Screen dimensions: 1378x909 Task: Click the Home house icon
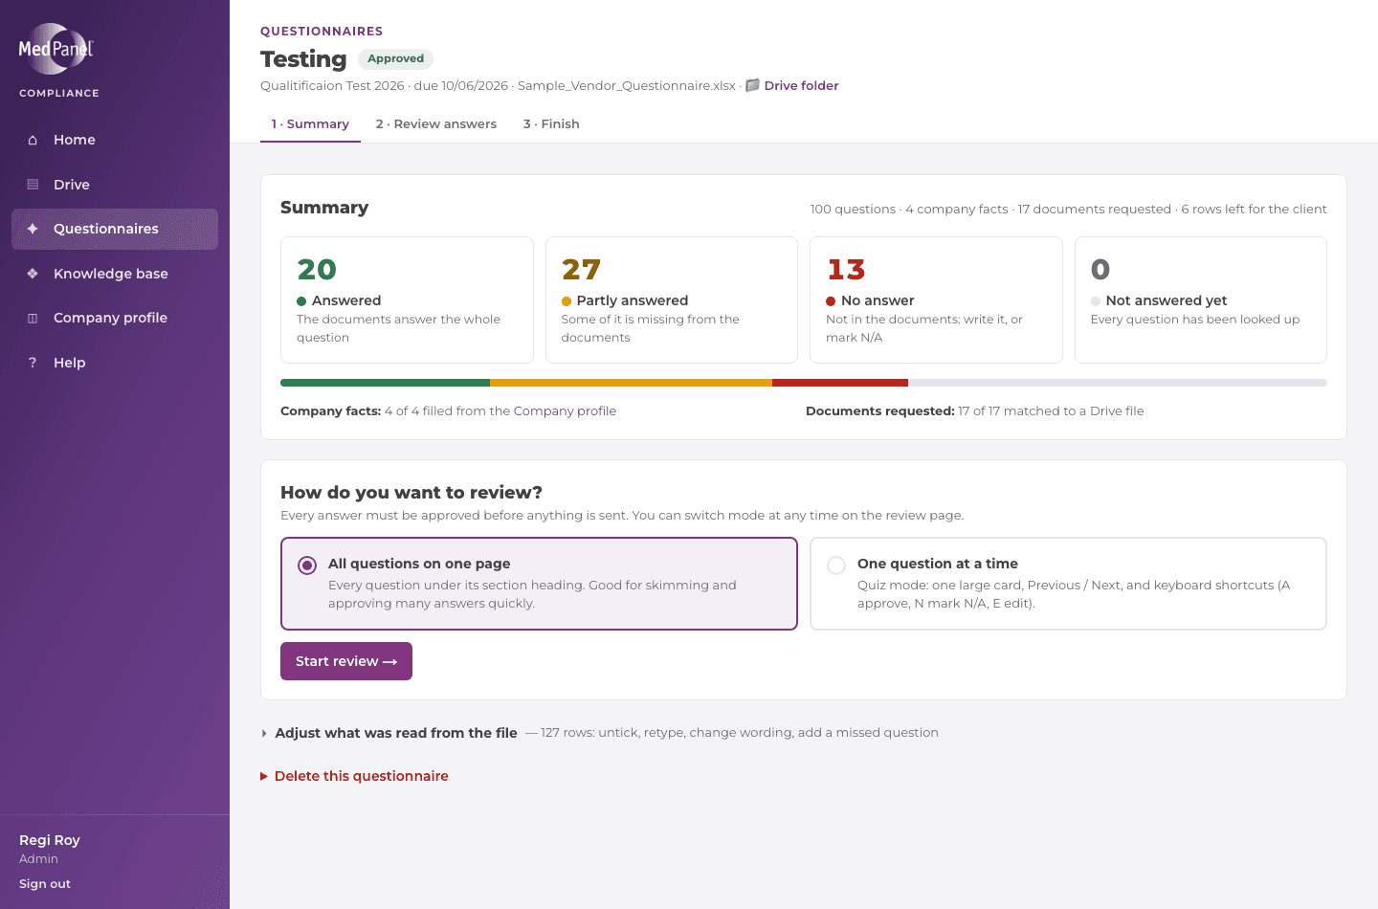[x=33, y=140]
